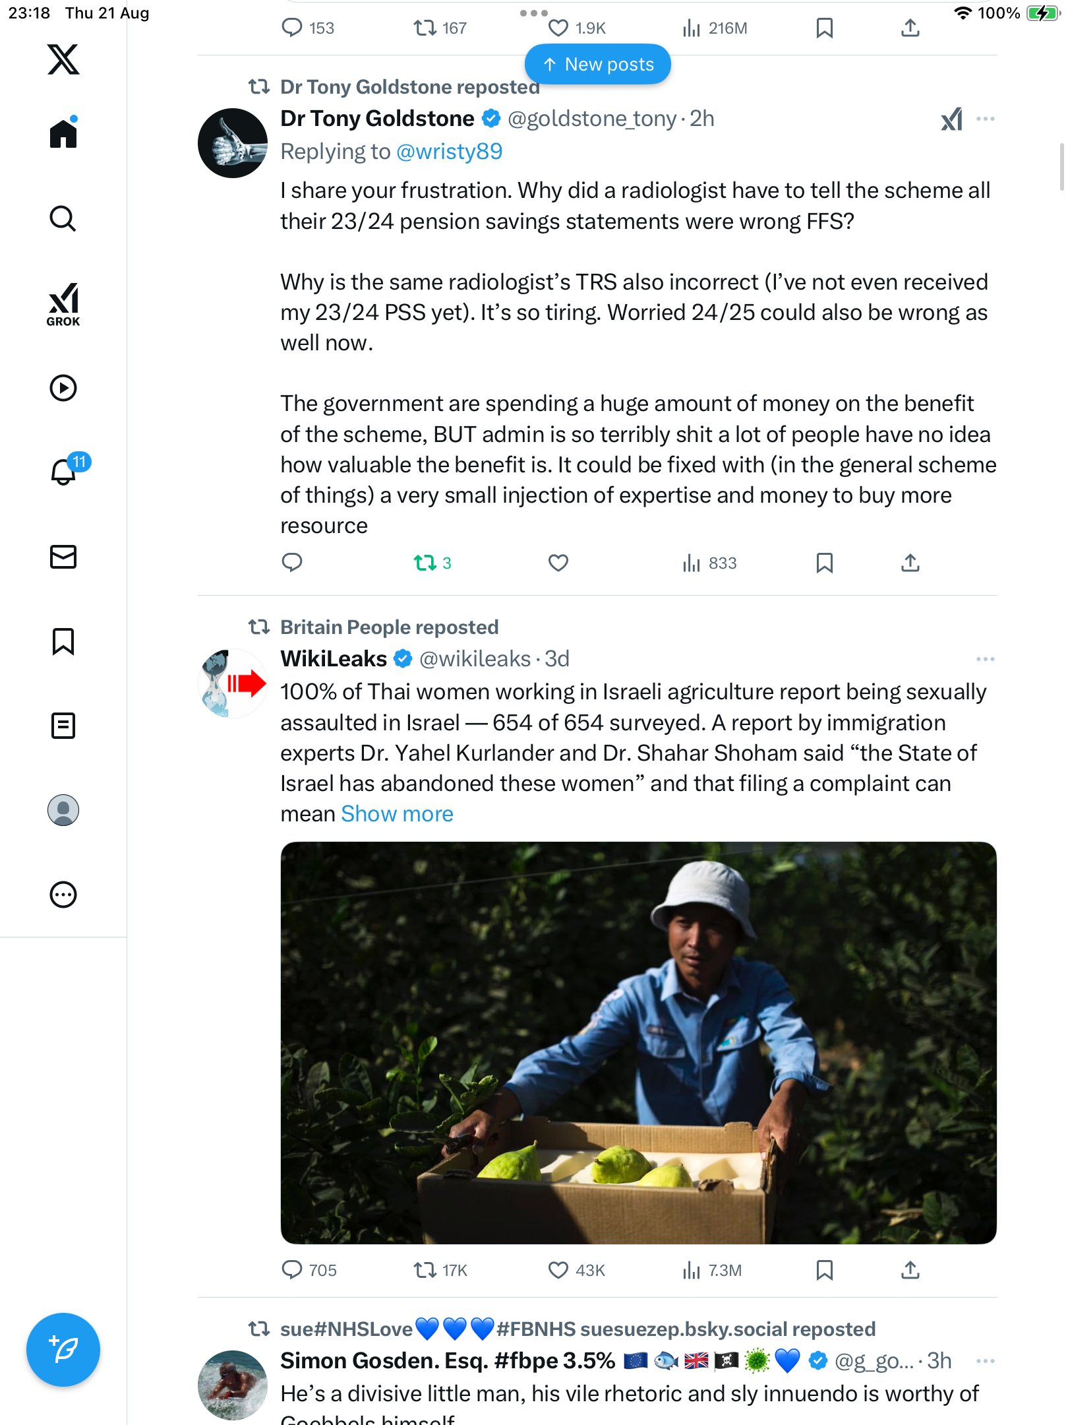Bookmark the WikiLeaks post
Viewport: 1068px width, 1425px height.
point(824,1270)
